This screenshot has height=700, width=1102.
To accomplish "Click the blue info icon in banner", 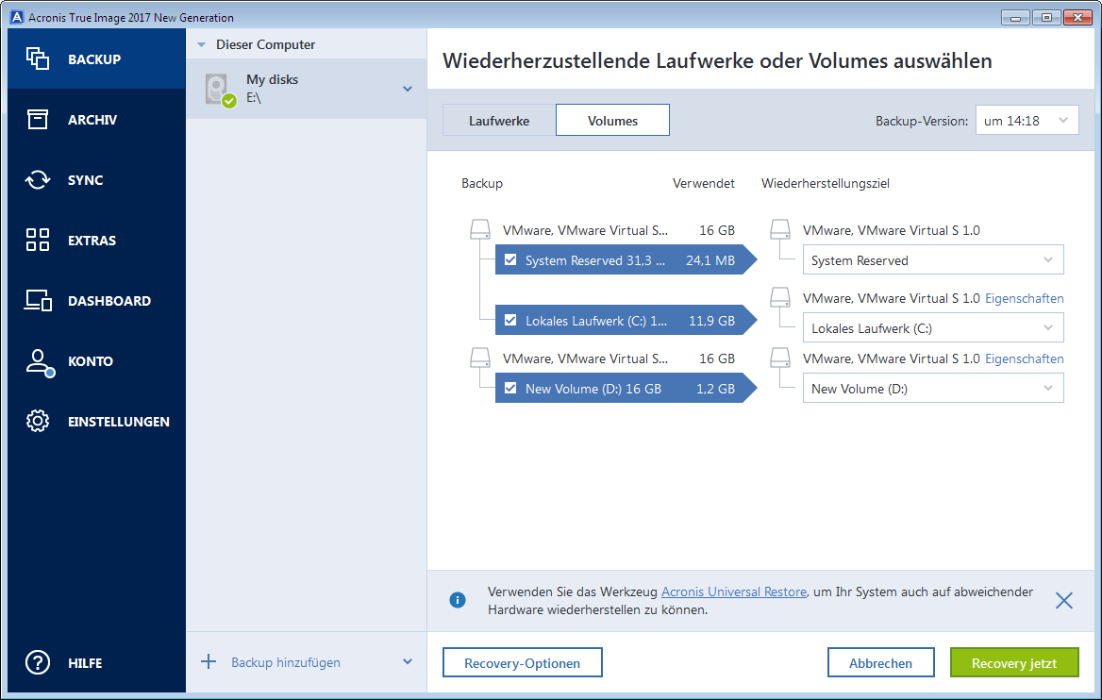I will tap(458, 600).
